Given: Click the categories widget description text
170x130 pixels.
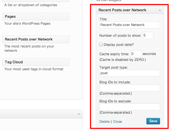Looking at the screenshot, I should (x=31, y=5).
